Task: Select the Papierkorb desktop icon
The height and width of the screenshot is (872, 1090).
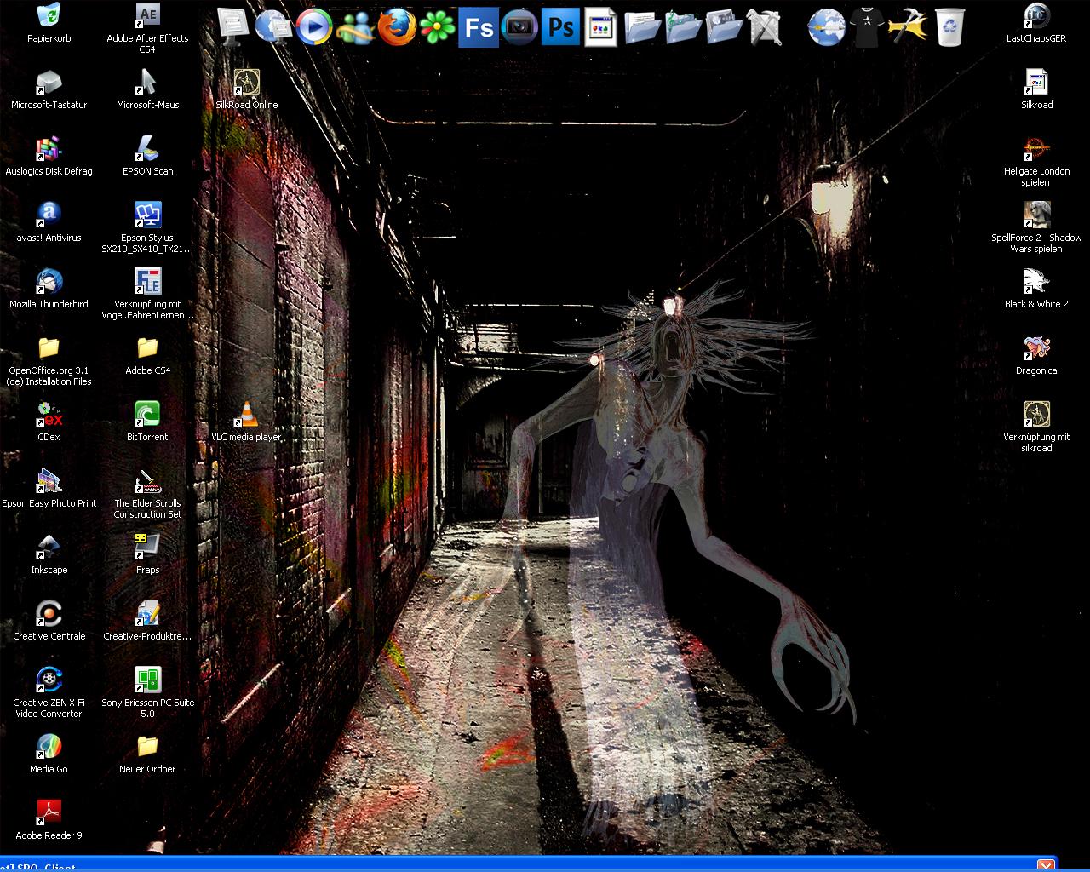Action: click(49, 16)
